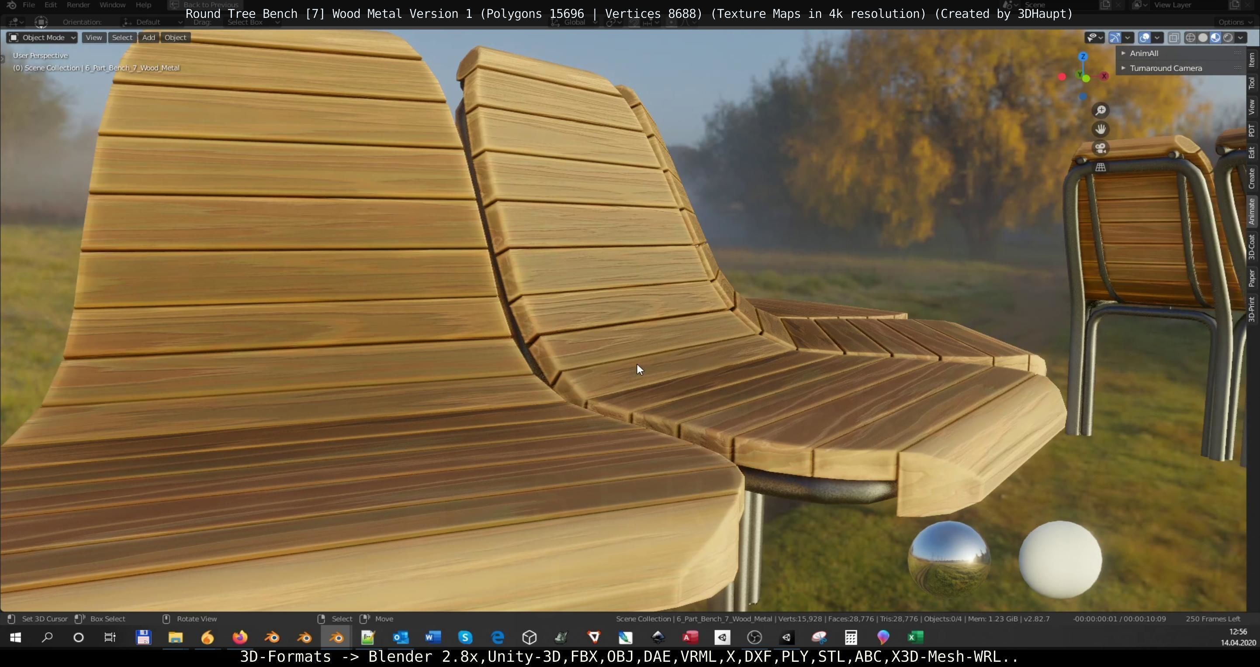Screen dimensions: 1260x667
Task: Click the Z axis on navigation gizmo
Action: click(1083, 57)
